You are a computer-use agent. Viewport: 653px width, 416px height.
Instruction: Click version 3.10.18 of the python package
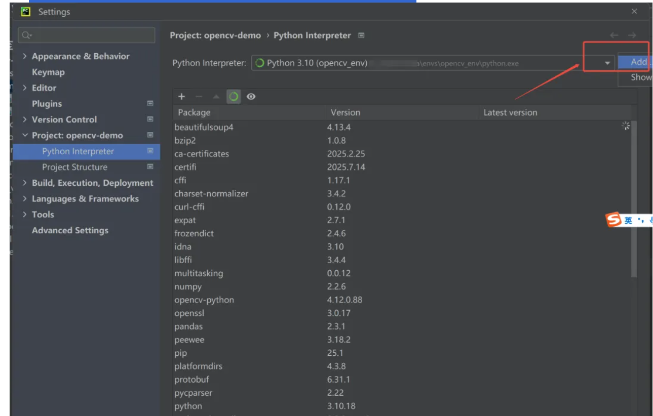341,406
